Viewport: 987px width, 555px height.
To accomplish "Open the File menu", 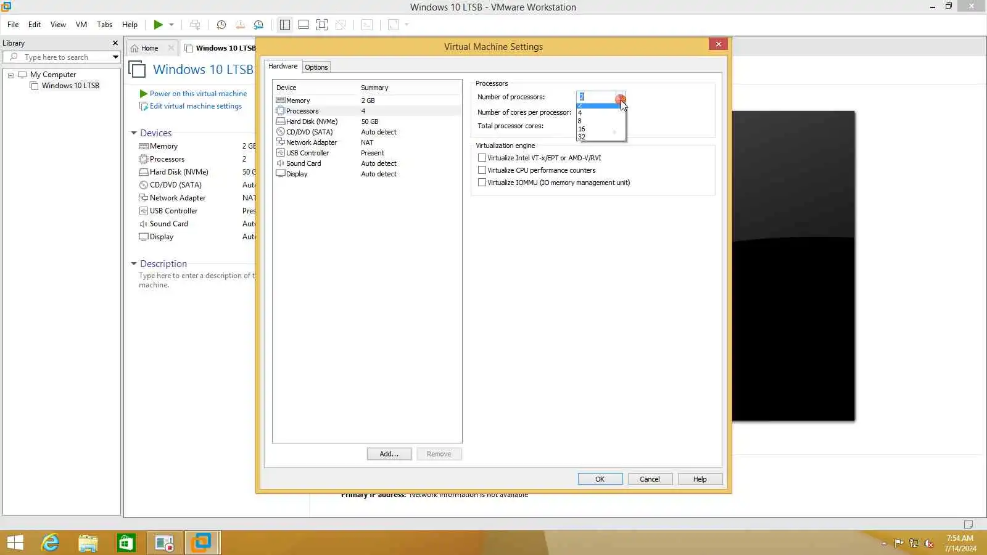I will 13,25.
